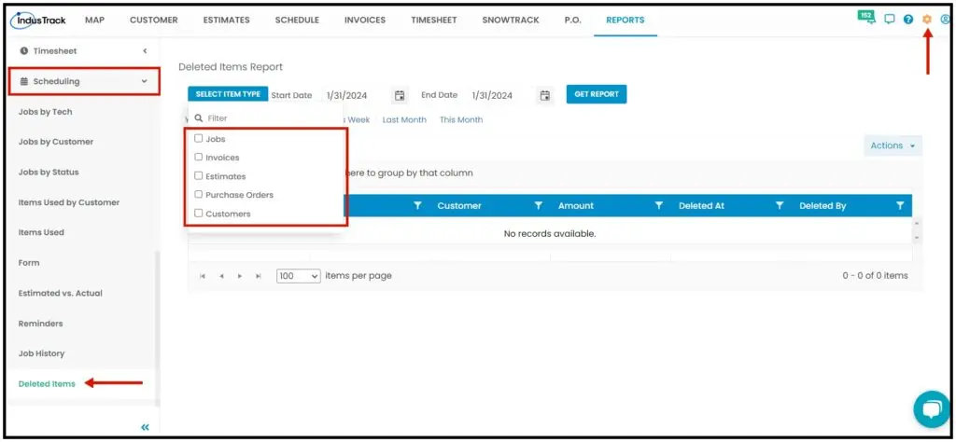Open the End Date calendar picker icon
The width and height of the screenshot is (956, 442).
(545, 95)
